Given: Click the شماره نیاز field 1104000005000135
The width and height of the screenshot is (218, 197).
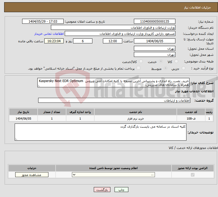Looking at the screenshot, I should pos(155,21).
